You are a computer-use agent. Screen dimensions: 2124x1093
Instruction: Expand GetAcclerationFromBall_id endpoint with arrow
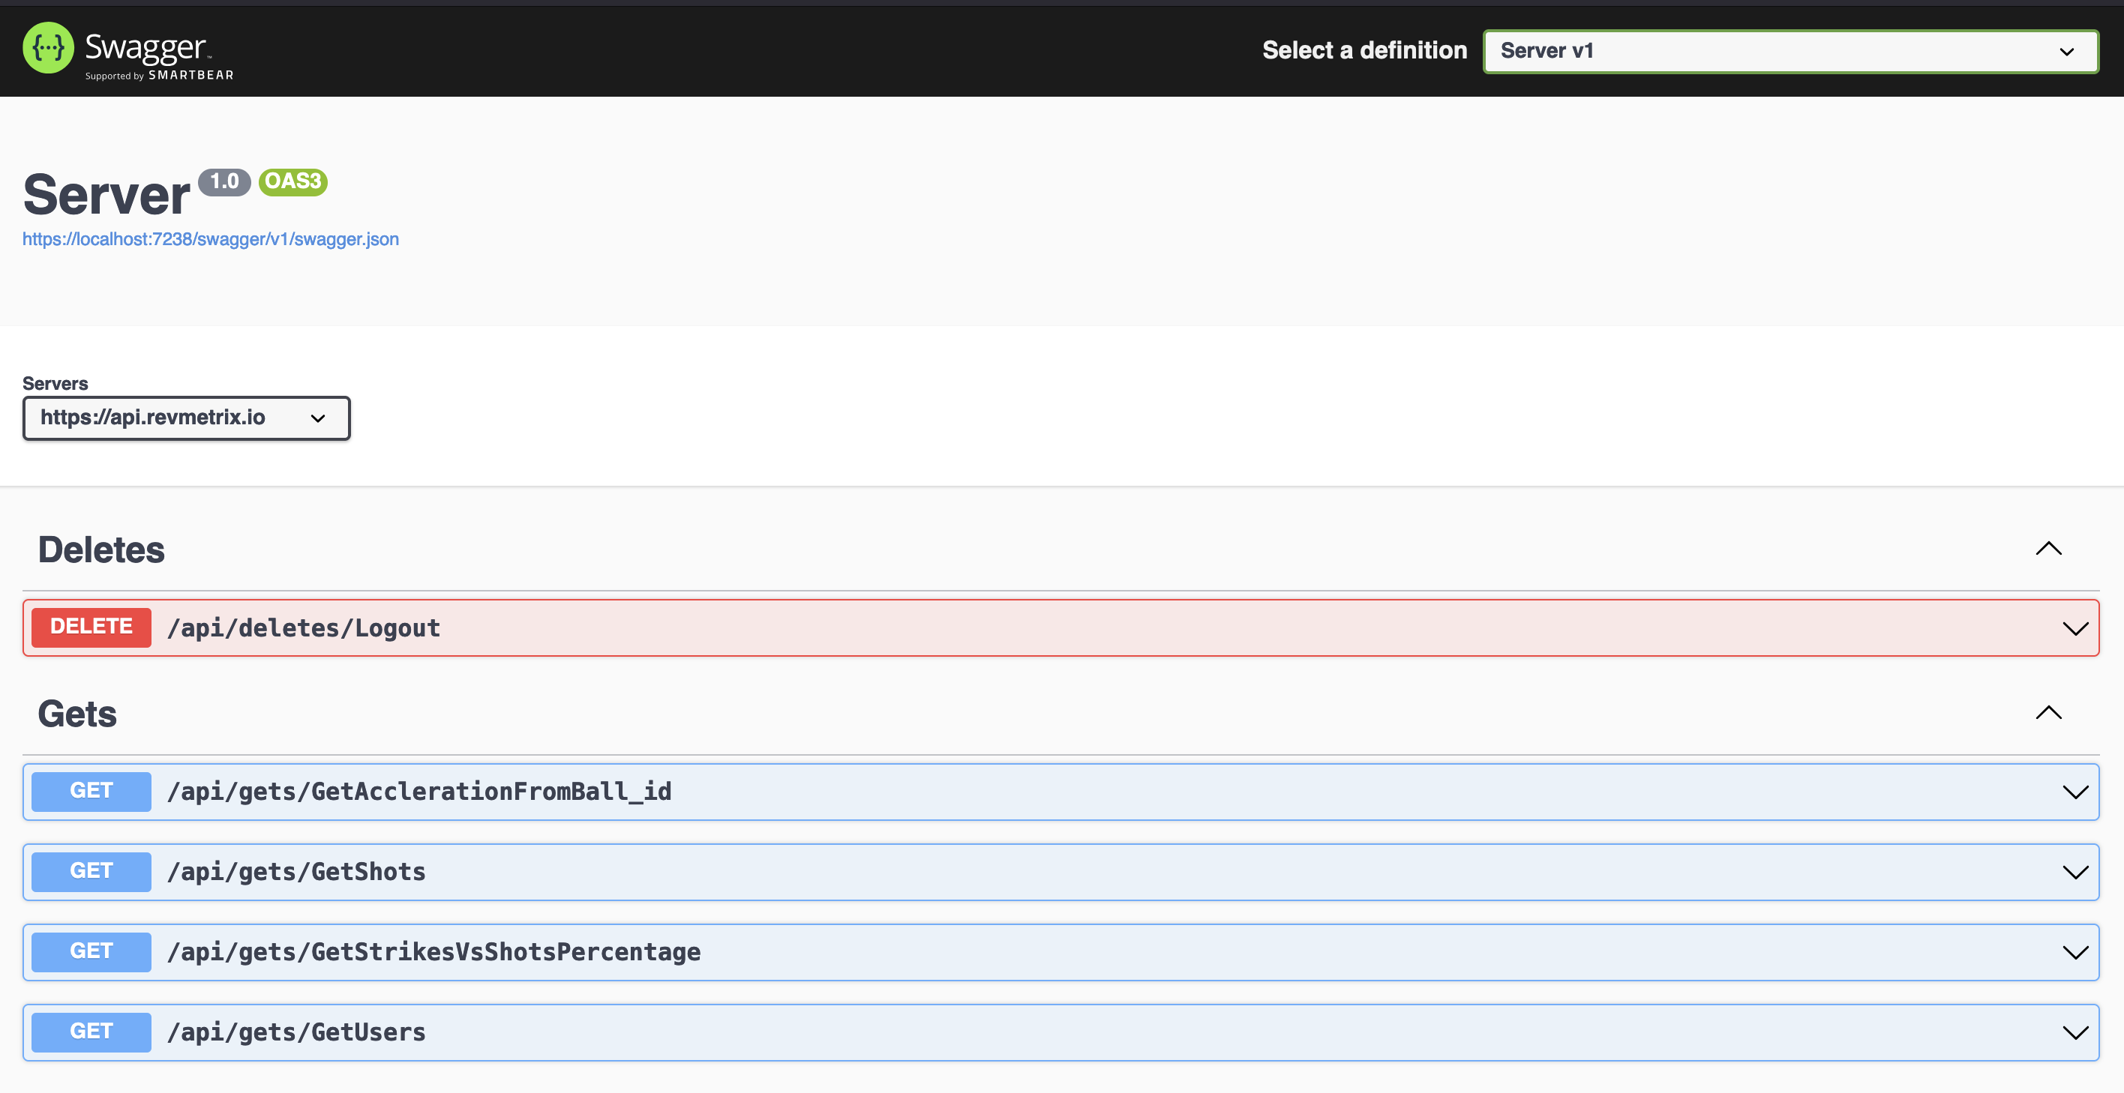[2074, 793]
